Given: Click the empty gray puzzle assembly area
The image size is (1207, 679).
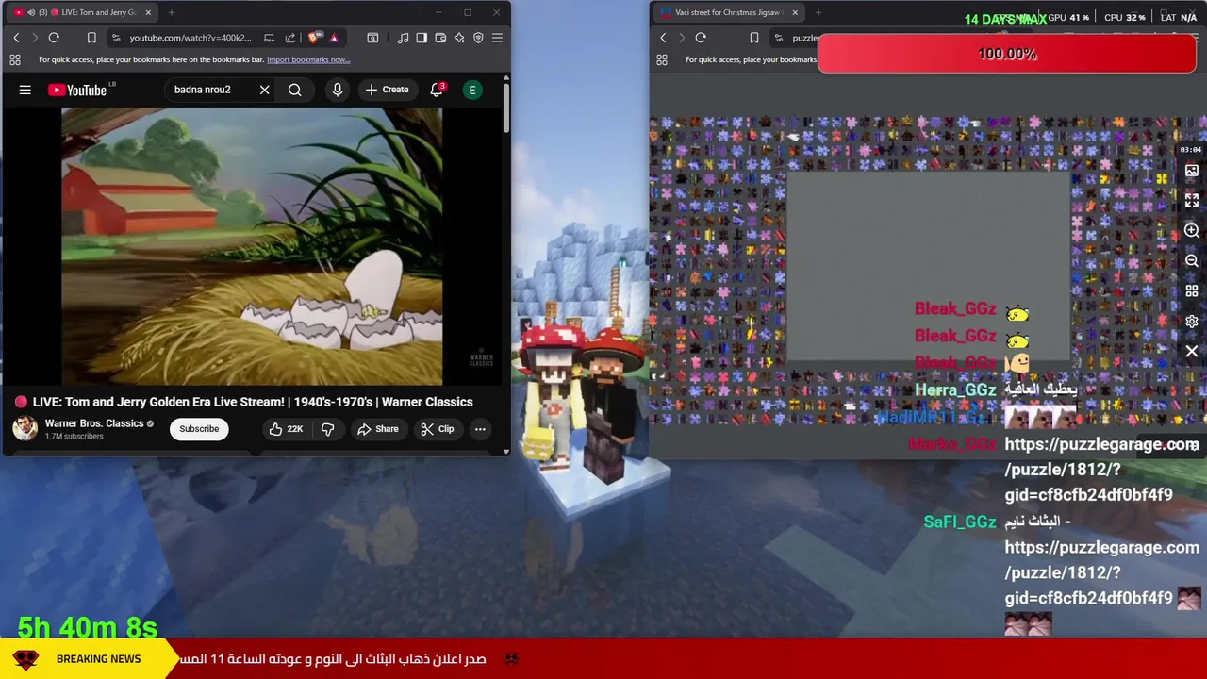Looking at the screenshot, I should (929, 266).
